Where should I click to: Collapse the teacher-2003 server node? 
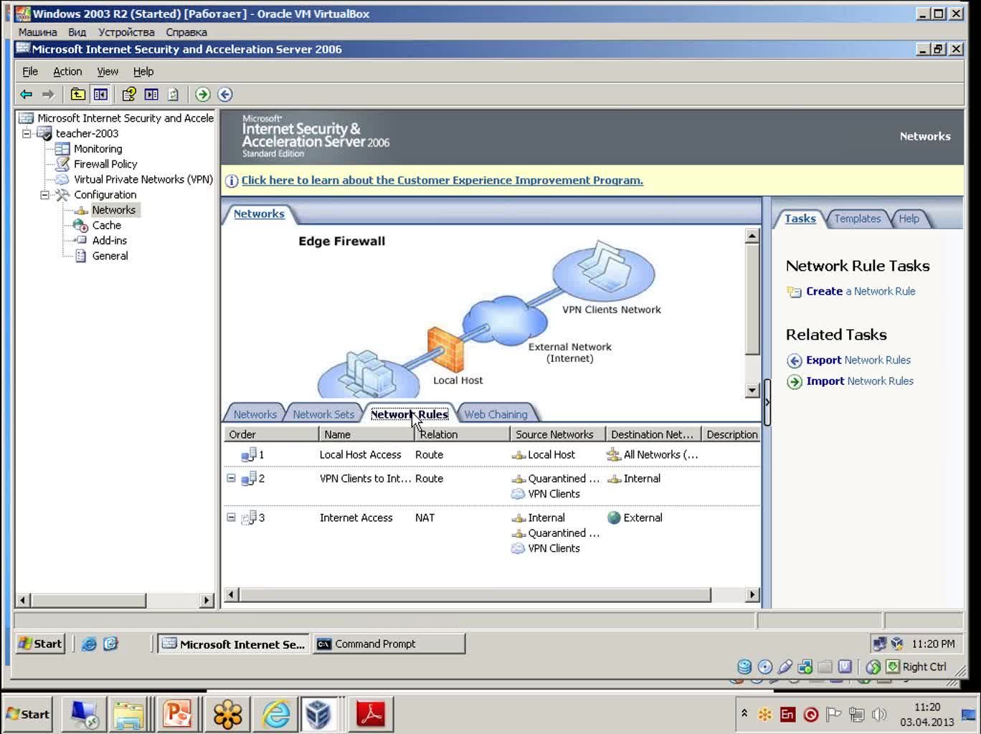[x=27, y=133]
